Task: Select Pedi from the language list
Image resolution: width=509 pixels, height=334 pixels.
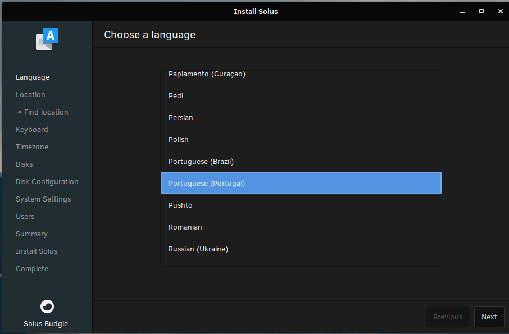Action: coord(301,95)
